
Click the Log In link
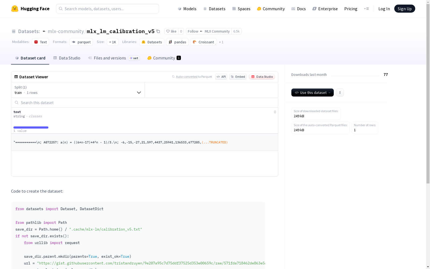click(384, 9)
